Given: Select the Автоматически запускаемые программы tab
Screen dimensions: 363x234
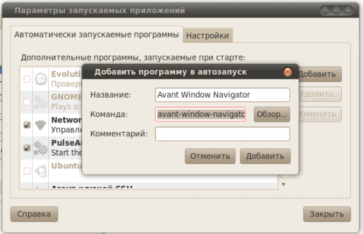Looking at the screenshot, I should coord(96,34).
